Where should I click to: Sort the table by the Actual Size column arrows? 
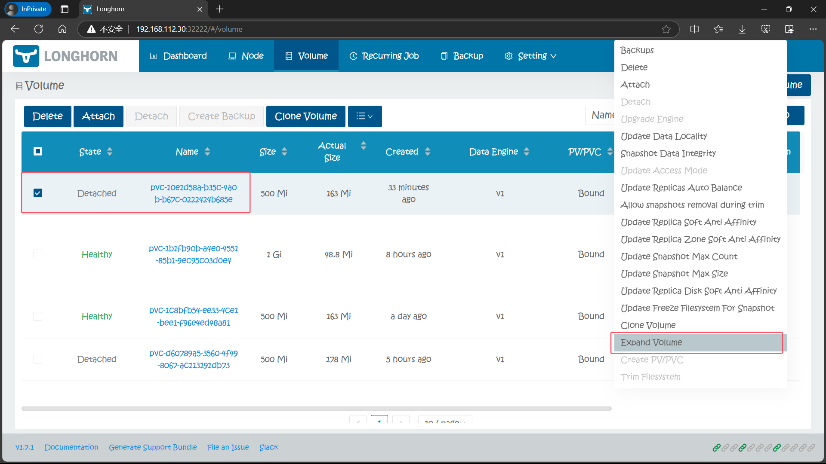[x=364, y=146]
